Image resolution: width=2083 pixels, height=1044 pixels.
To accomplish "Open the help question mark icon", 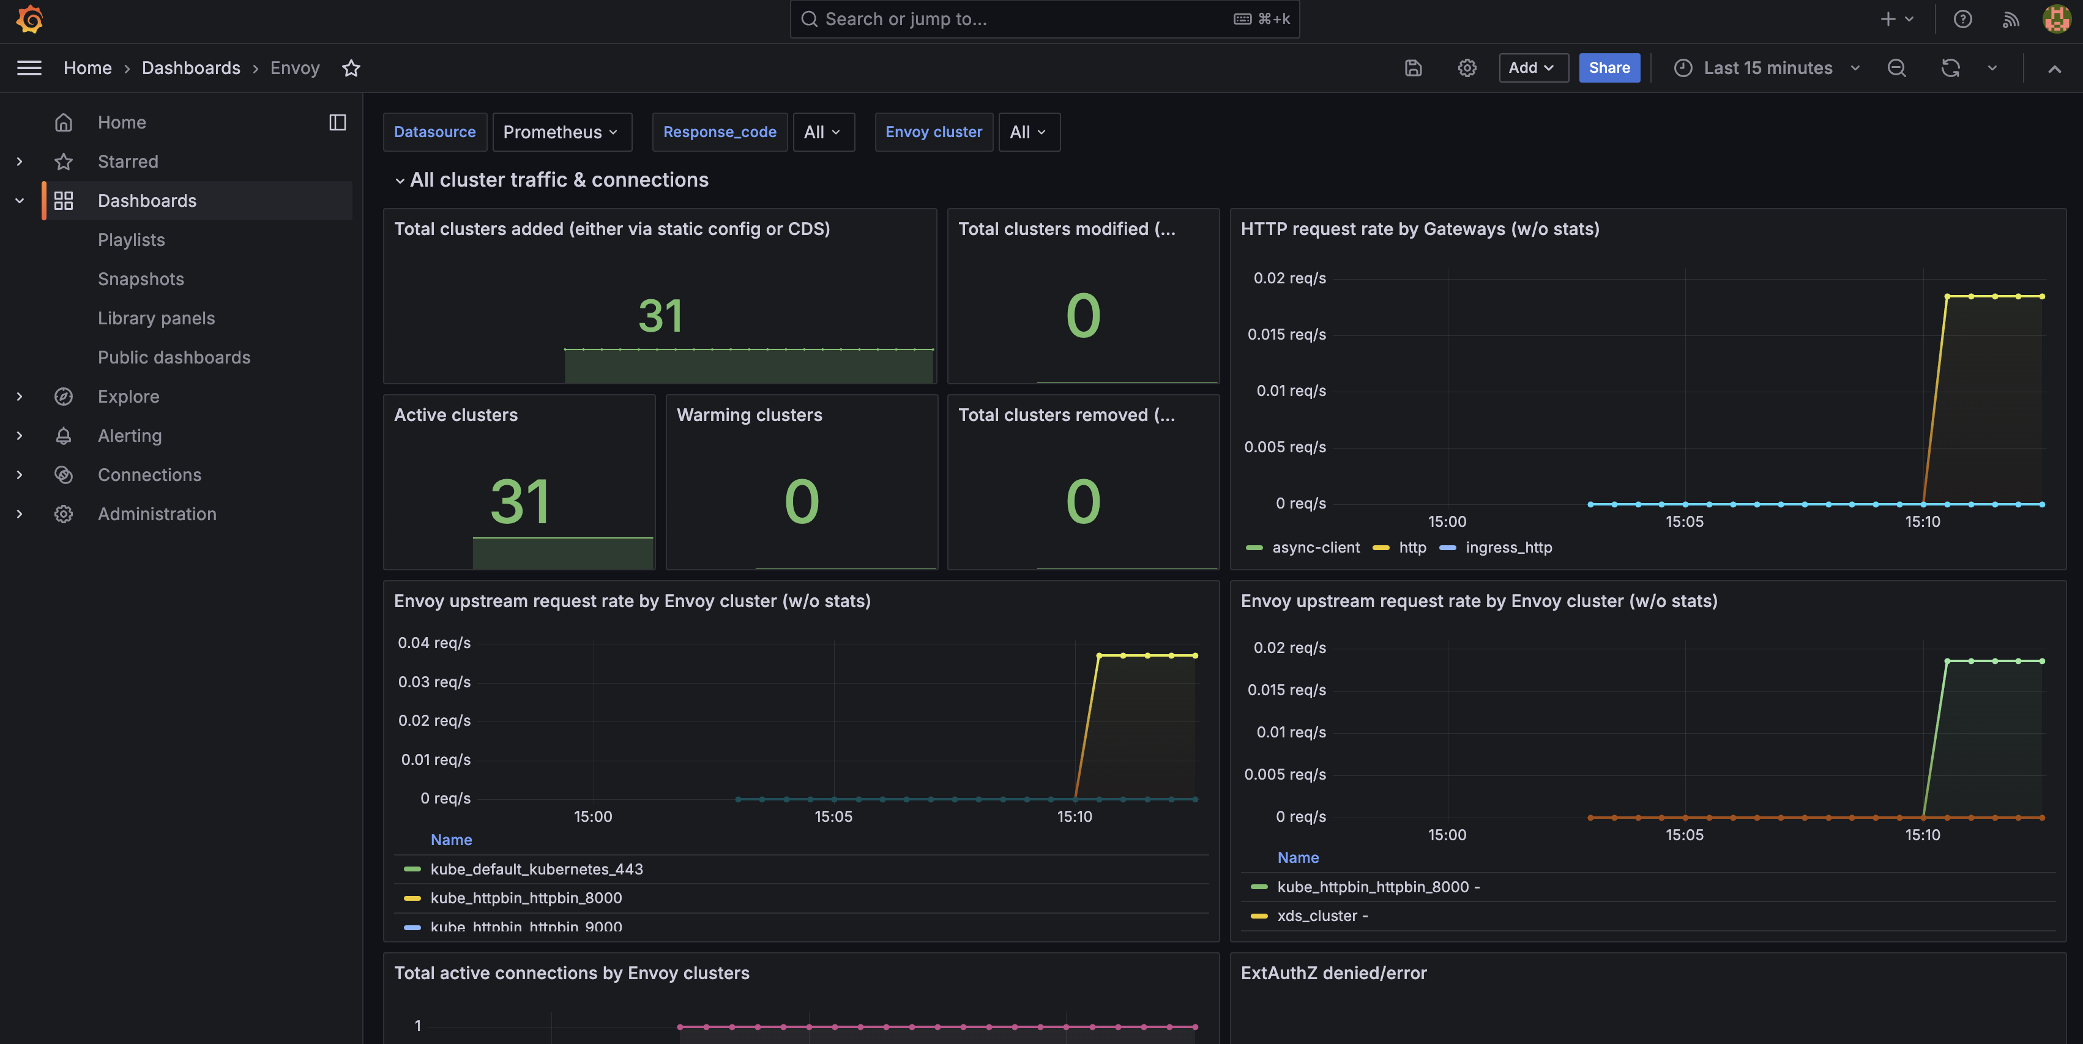I will pos(1962,20).
